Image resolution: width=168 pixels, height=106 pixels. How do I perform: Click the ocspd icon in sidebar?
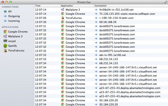(5, 41)
